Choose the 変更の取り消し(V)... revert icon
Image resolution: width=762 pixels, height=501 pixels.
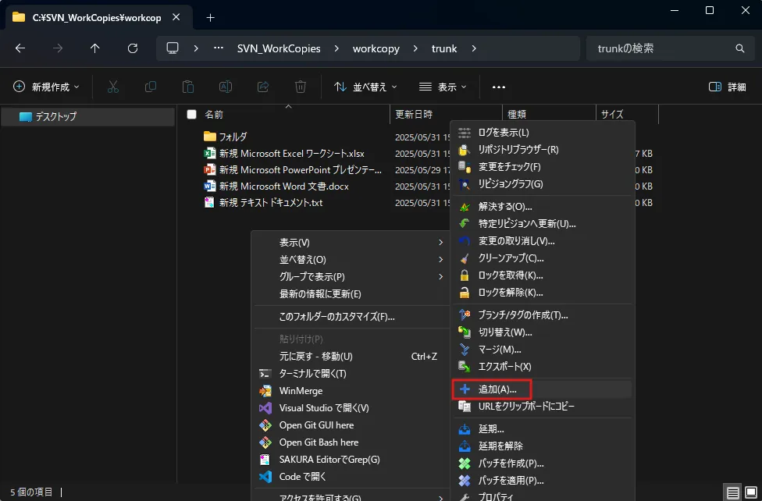465,241
